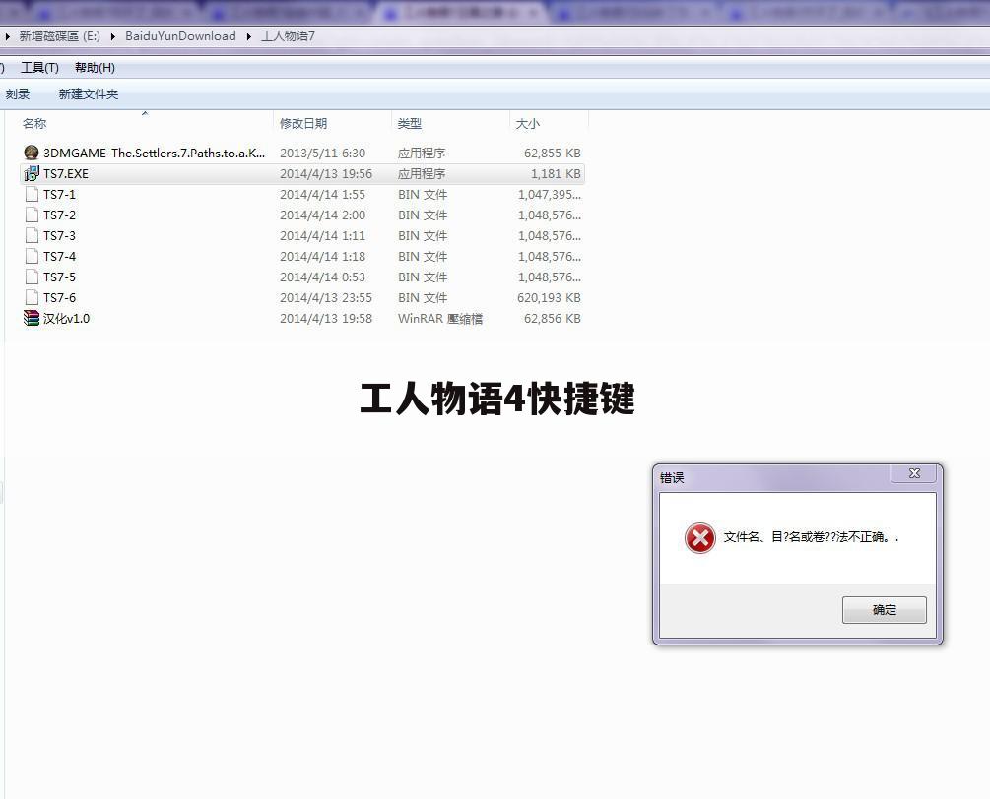
Task: Close the 错误 dialog with X
Action: tap(914, 473)
